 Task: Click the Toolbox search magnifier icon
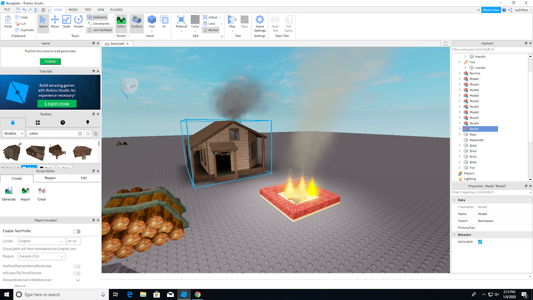[x=88, y=134]
